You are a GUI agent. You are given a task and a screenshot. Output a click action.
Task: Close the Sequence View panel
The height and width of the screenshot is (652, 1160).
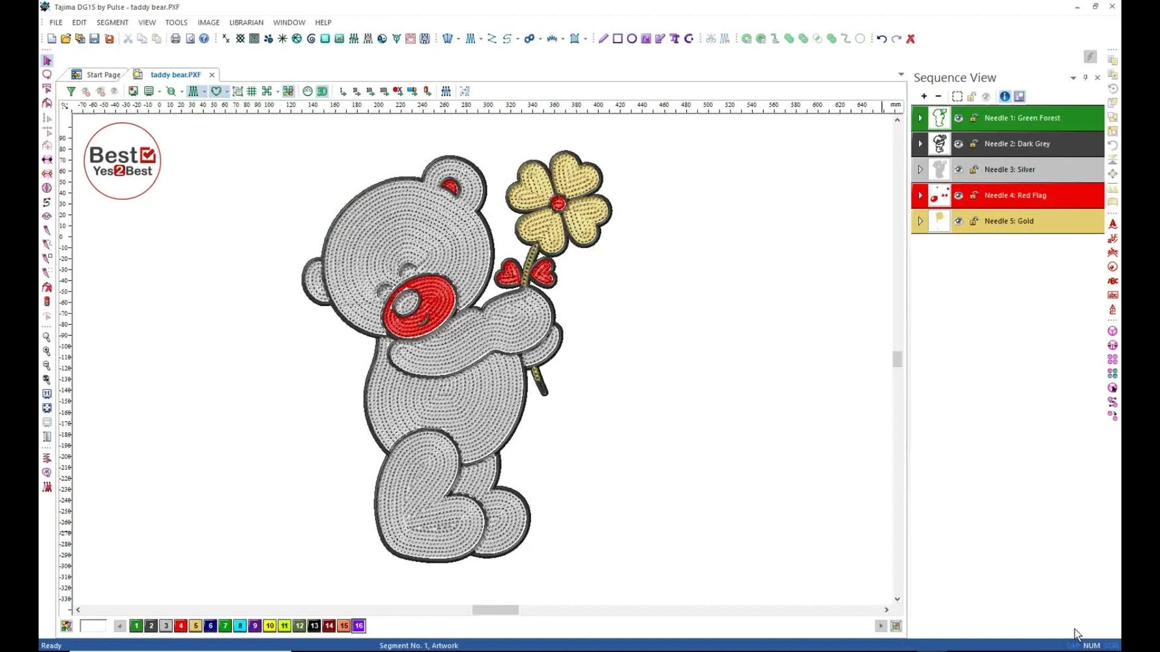(1097, 78)
